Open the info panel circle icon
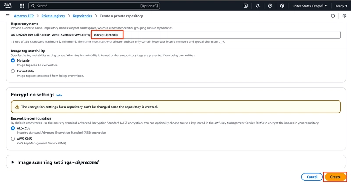The height and width of the screenshot is (189, 351). [333, 16]
